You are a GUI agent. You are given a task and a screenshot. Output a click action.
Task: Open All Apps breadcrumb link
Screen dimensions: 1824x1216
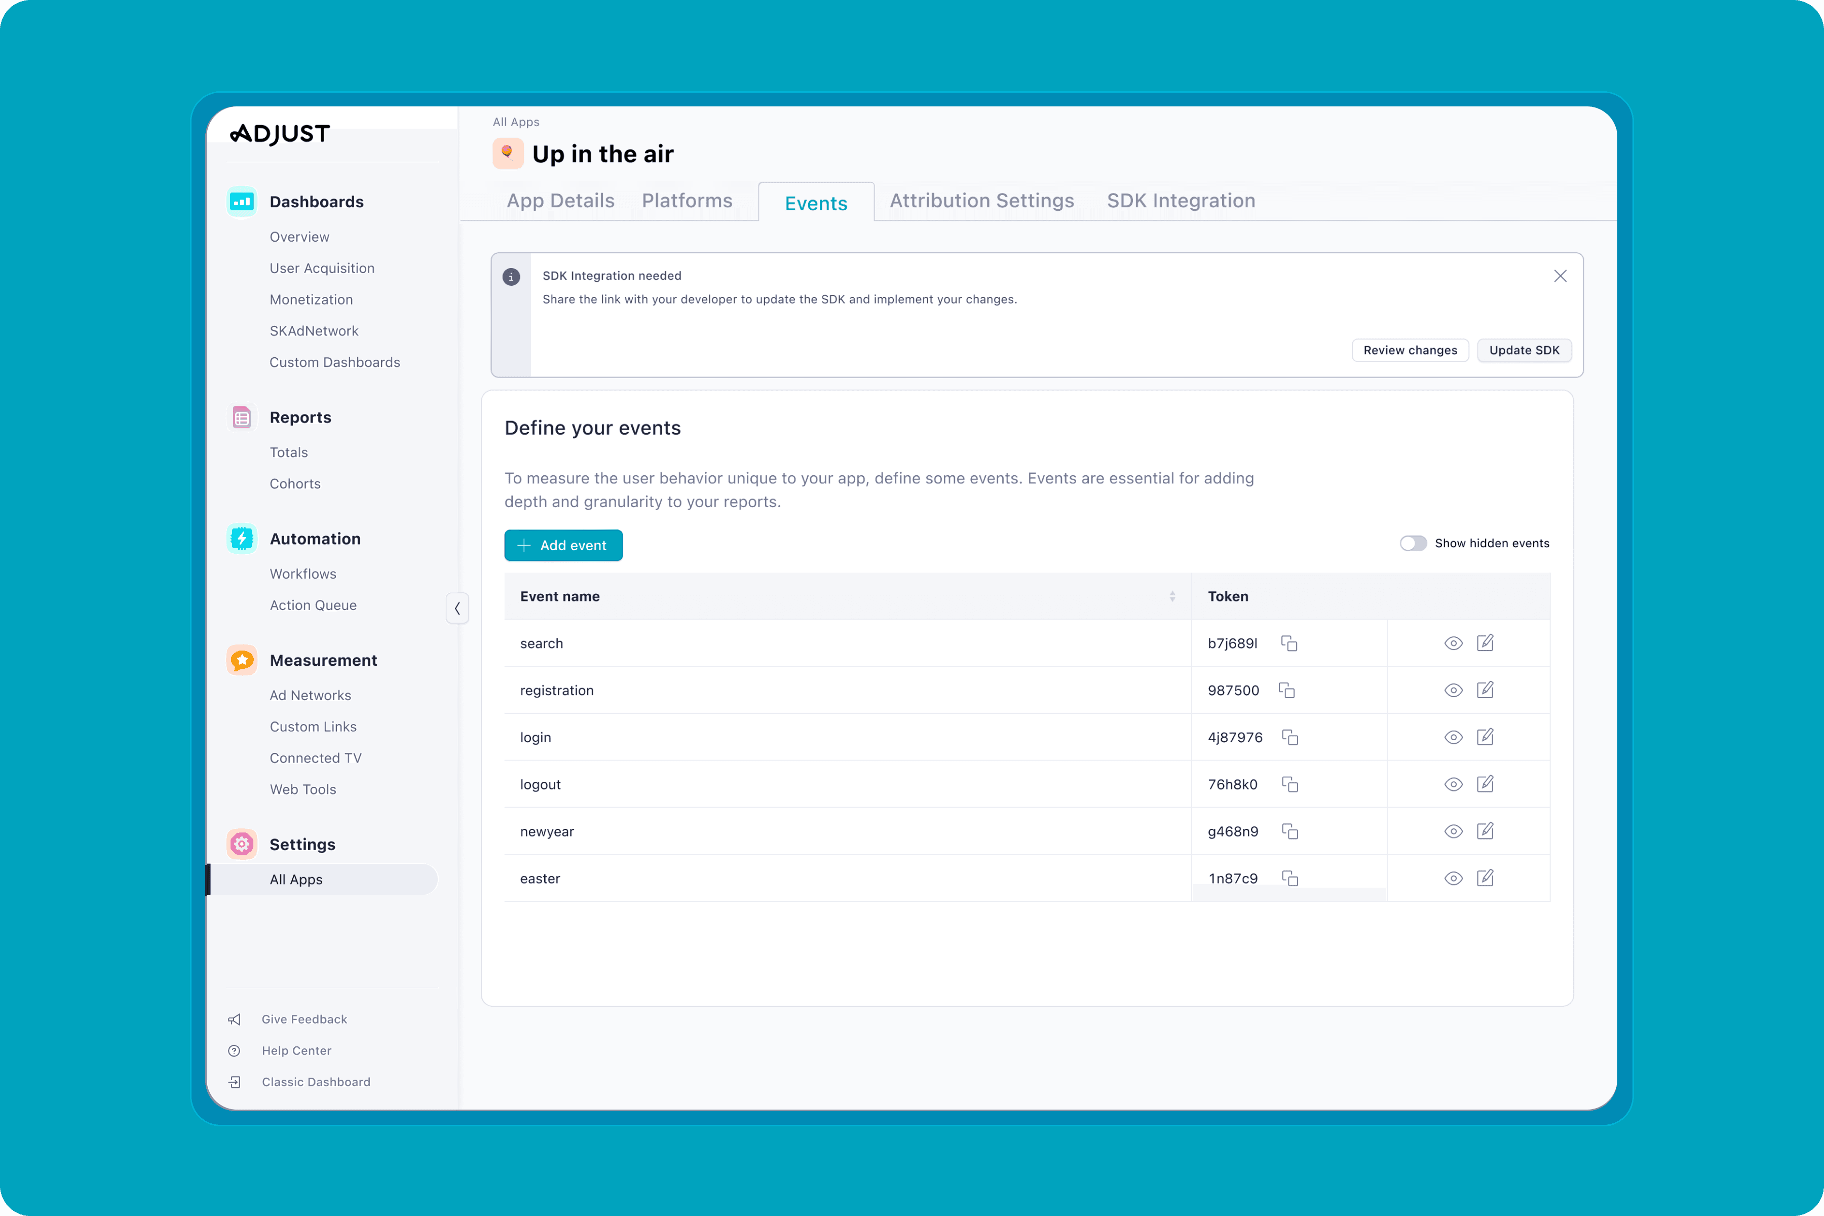tap(516, 122)
